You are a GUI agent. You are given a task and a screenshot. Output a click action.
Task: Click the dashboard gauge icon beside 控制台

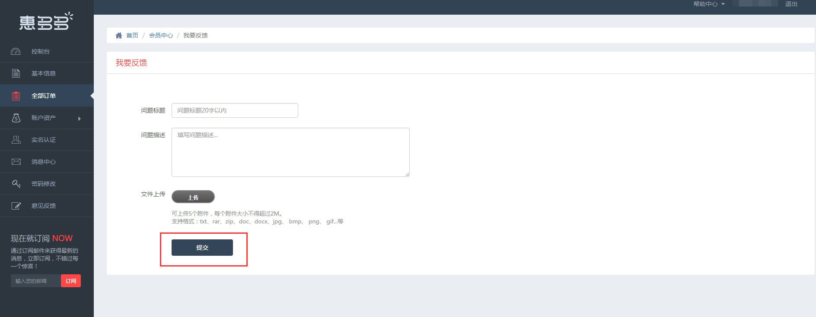16,51
